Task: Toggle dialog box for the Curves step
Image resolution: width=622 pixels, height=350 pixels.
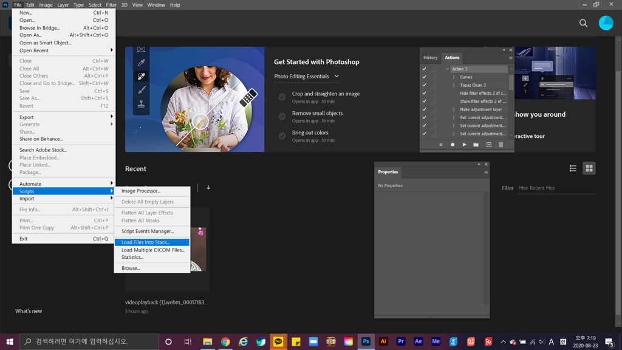Action: click(433, 77)
